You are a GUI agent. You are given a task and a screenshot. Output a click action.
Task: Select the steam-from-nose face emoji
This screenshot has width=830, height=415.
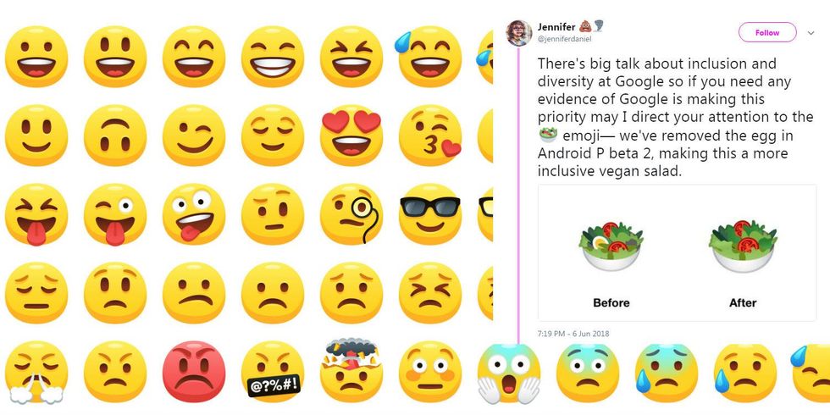pyautogui.click(x=36, y=372)
